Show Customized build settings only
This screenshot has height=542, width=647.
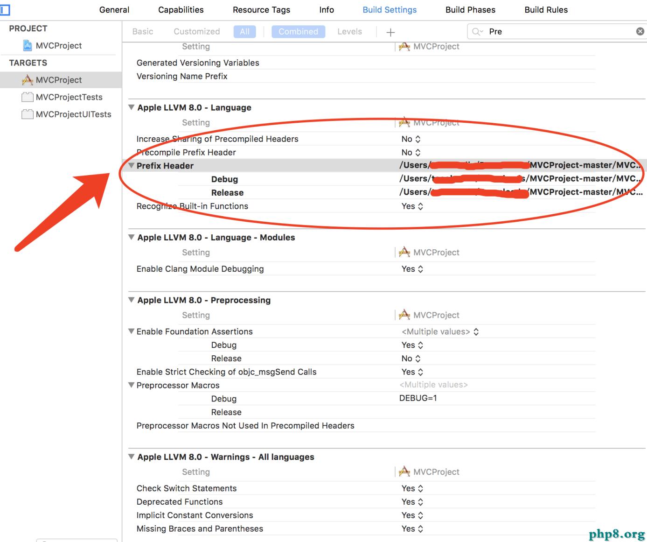coord(196,31)
